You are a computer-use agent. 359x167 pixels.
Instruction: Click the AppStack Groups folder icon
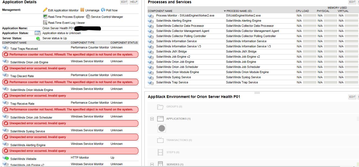(160, 107)
